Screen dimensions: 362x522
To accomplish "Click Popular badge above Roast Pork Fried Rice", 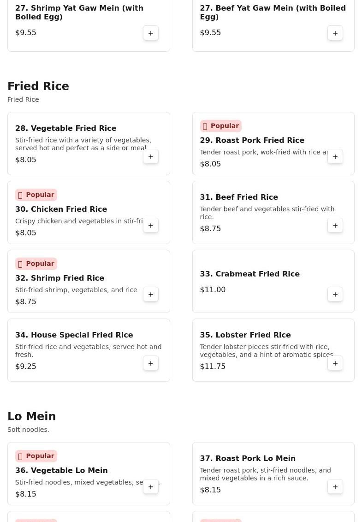I will (220, 126).
